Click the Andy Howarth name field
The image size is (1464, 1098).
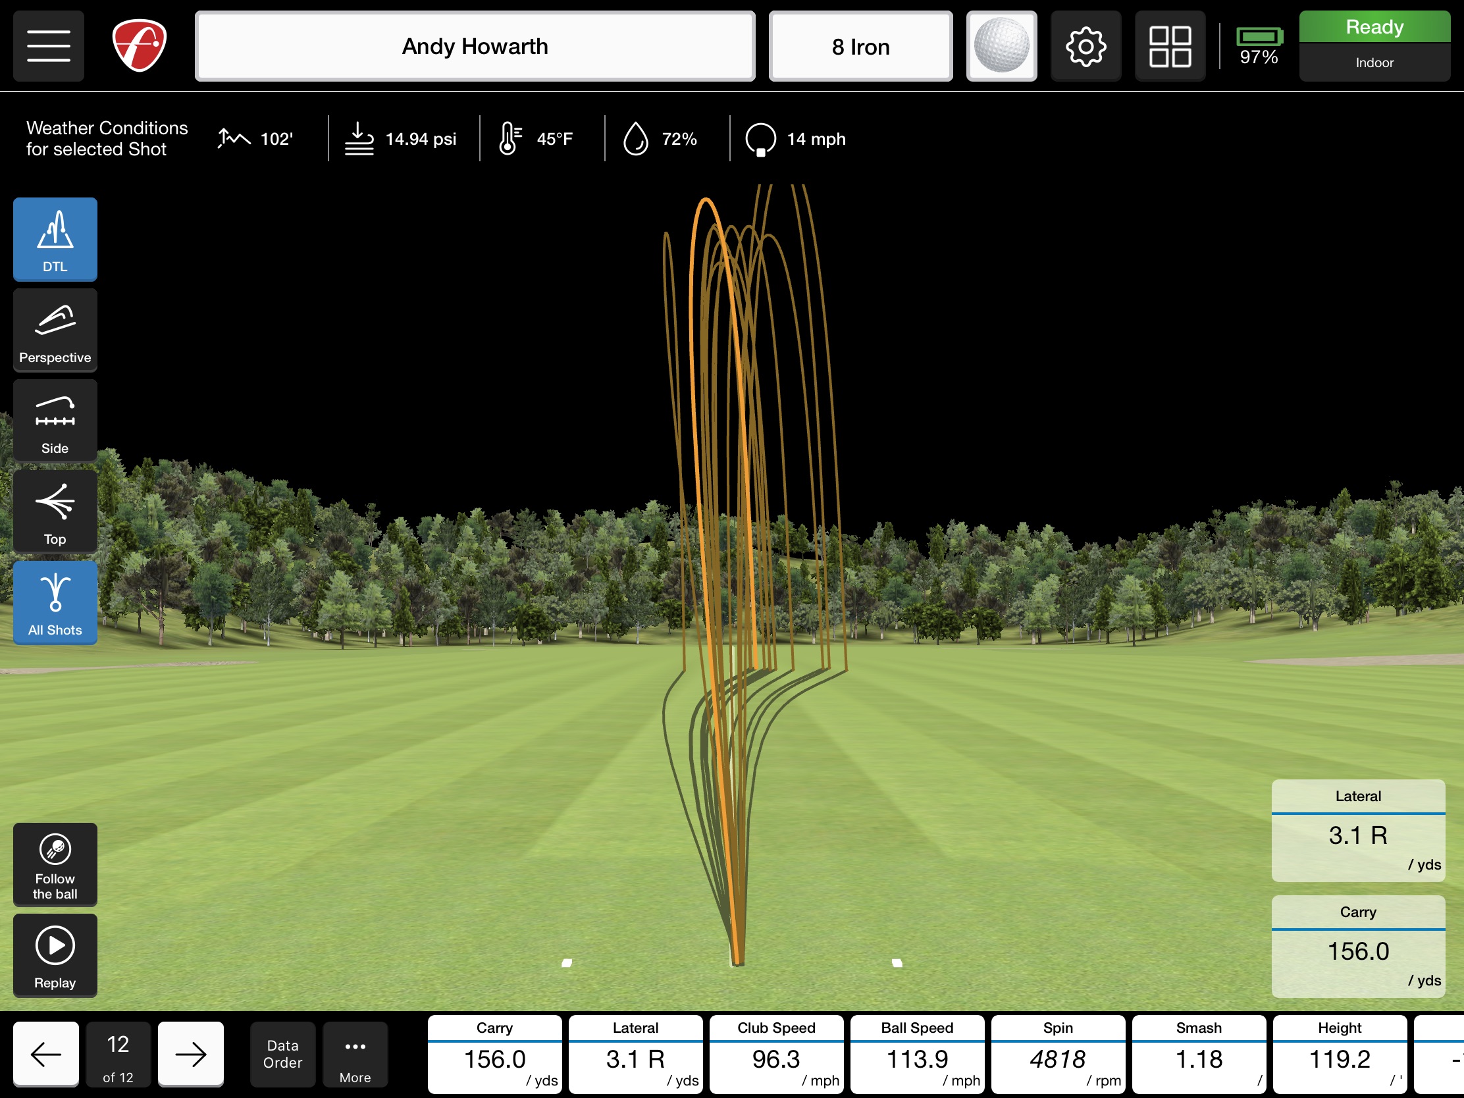tap(475, 46)
